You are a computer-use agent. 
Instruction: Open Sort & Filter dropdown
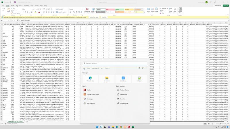pyautogui.click(x=170, y=11)
